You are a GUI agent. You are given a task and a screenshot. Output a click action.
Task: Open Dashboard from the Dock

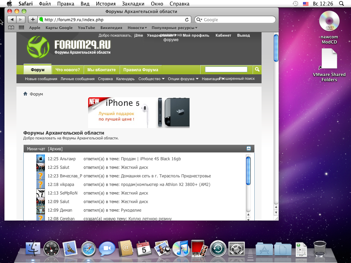[x=51, y=249]
